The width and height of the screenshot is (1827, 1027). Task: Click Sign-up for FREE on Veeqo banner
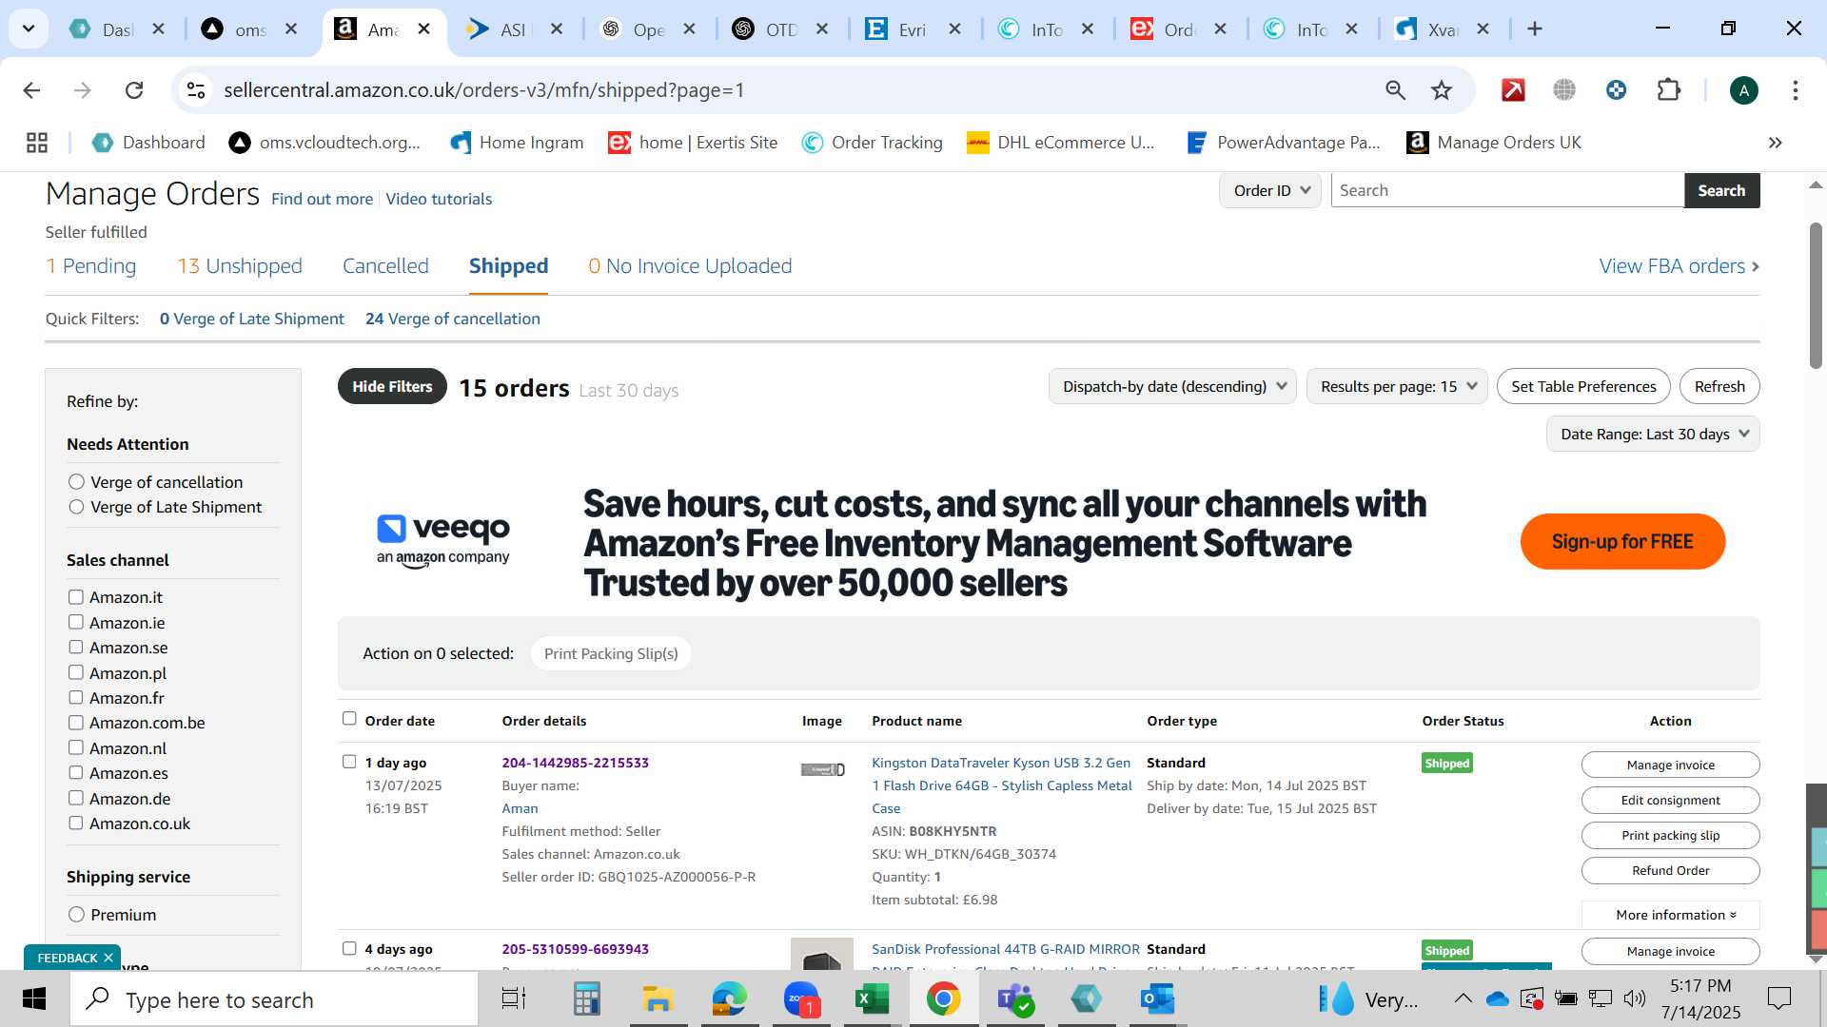tap(1622, 542)
